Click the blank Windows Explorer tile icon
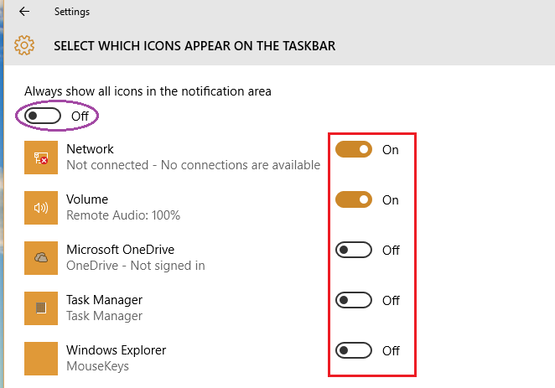The height and width of the screenshot is (388, 555). point(41,359)
